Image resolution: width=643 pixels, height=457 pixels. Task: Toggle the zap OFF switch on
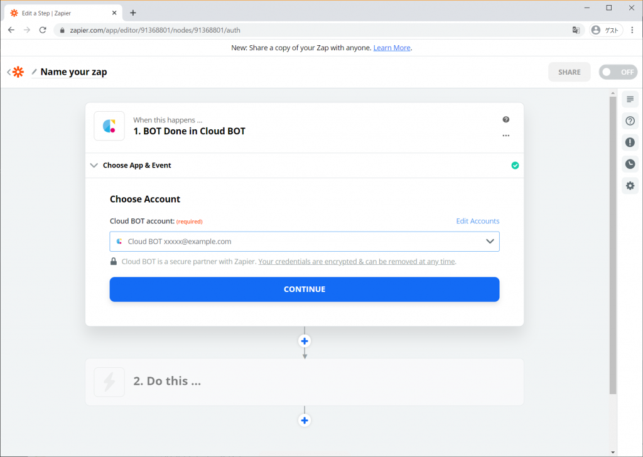[x=618, y=72]
